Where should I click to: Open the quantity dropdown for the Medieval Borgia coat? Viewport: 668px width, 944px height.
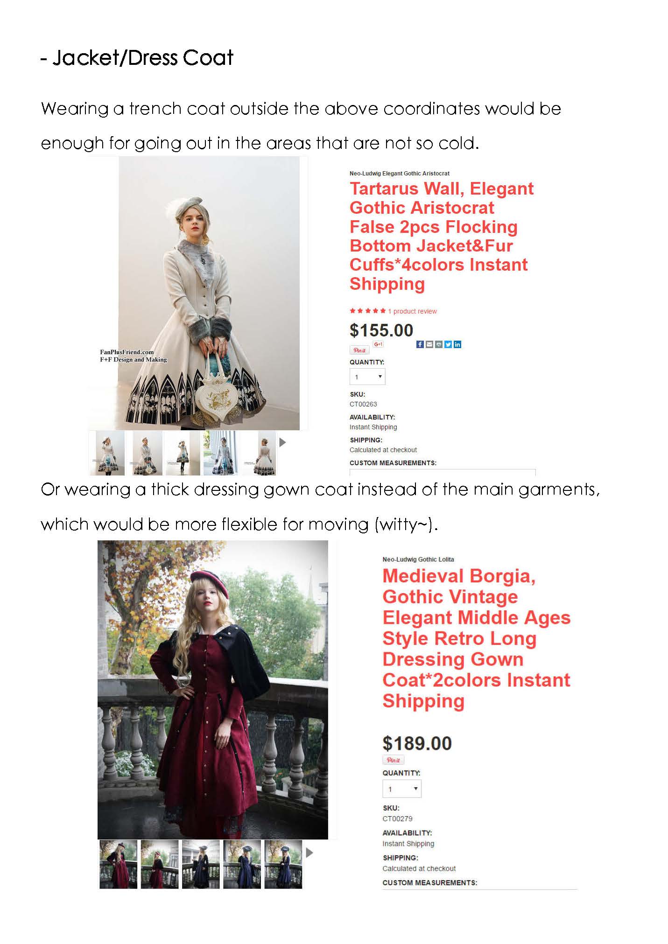tap(402, 789)
